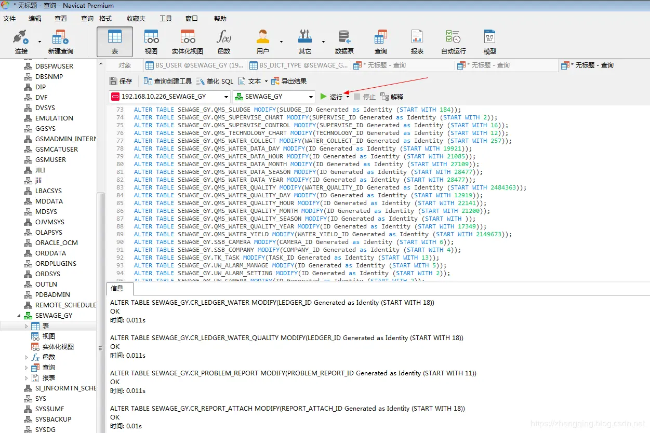Open the View (查看) menu
This screenshot has width=650, height=433.
[x=61, y=18]
